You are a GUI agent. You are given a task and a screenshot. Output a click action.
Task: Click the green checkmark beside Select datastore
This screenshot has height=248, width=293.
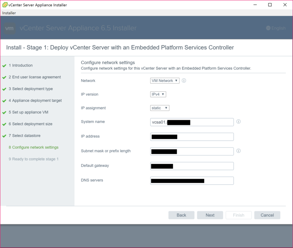(x=4, y=136)
